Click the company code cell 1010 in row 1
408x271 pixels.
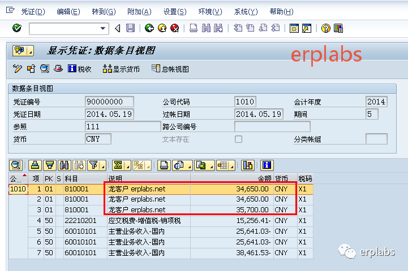point(18,189)
